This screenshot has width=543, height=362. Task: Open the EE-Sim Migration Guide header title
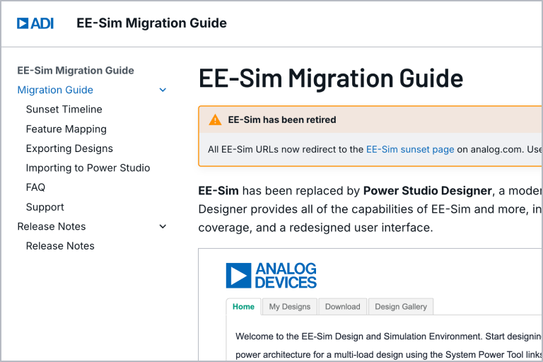coord(151,23)
